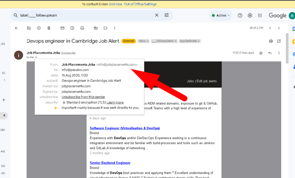
Task: Click Unsubscribe from this sender
Action: [83, 97]
